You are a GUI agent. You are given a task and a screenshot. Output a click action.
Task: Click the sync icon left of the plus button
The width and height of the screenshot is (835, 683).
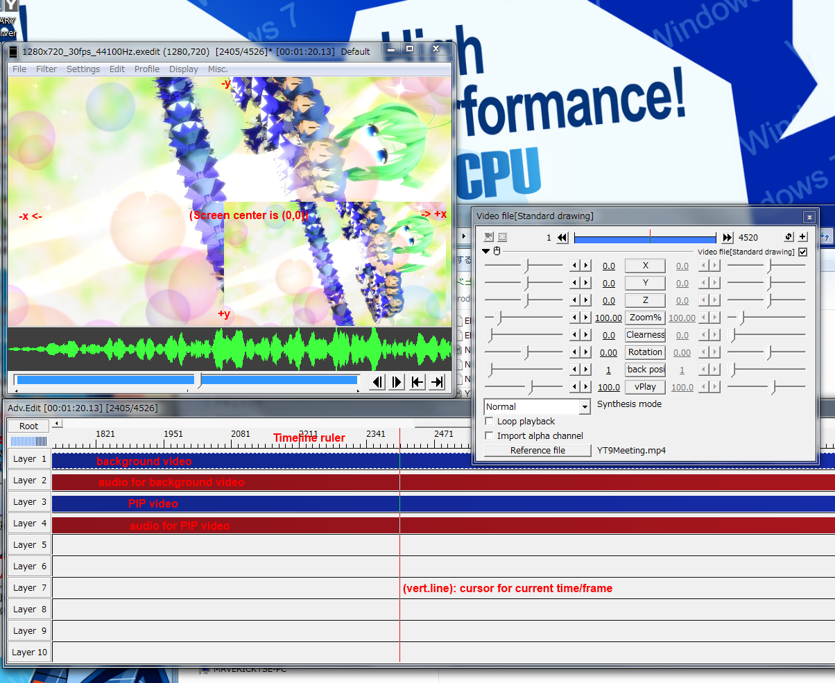coord(789,237)
